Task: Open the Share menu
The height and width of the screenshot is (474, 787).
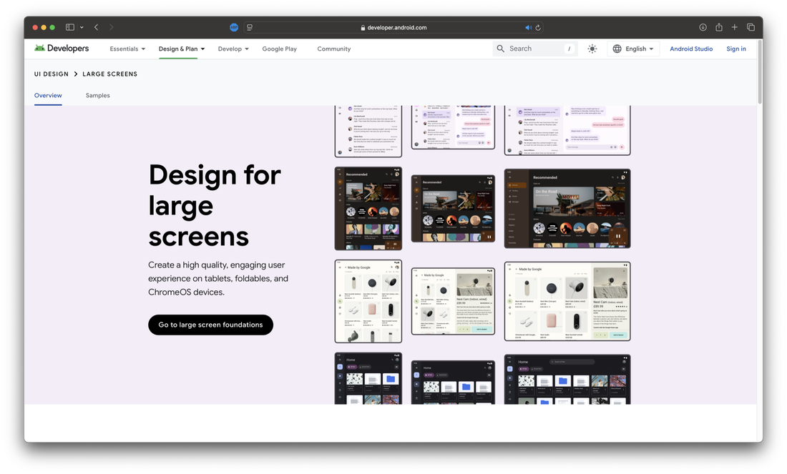Action: pos(719,27)
